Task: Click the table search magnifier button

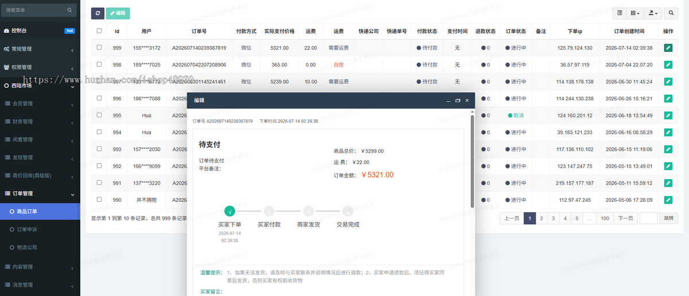Action: pos(672,13)
